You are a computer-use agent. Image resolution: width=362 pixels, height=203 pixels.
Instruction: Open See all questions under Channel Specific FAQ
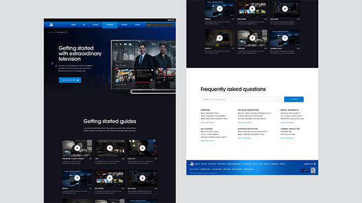[x=287, y=138]
